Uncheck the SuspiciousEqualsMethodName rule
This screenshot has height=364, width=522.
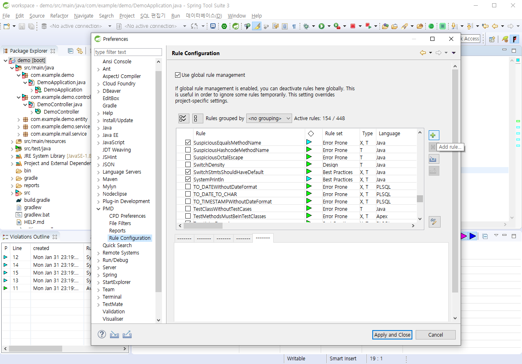(x=188, y=143)
